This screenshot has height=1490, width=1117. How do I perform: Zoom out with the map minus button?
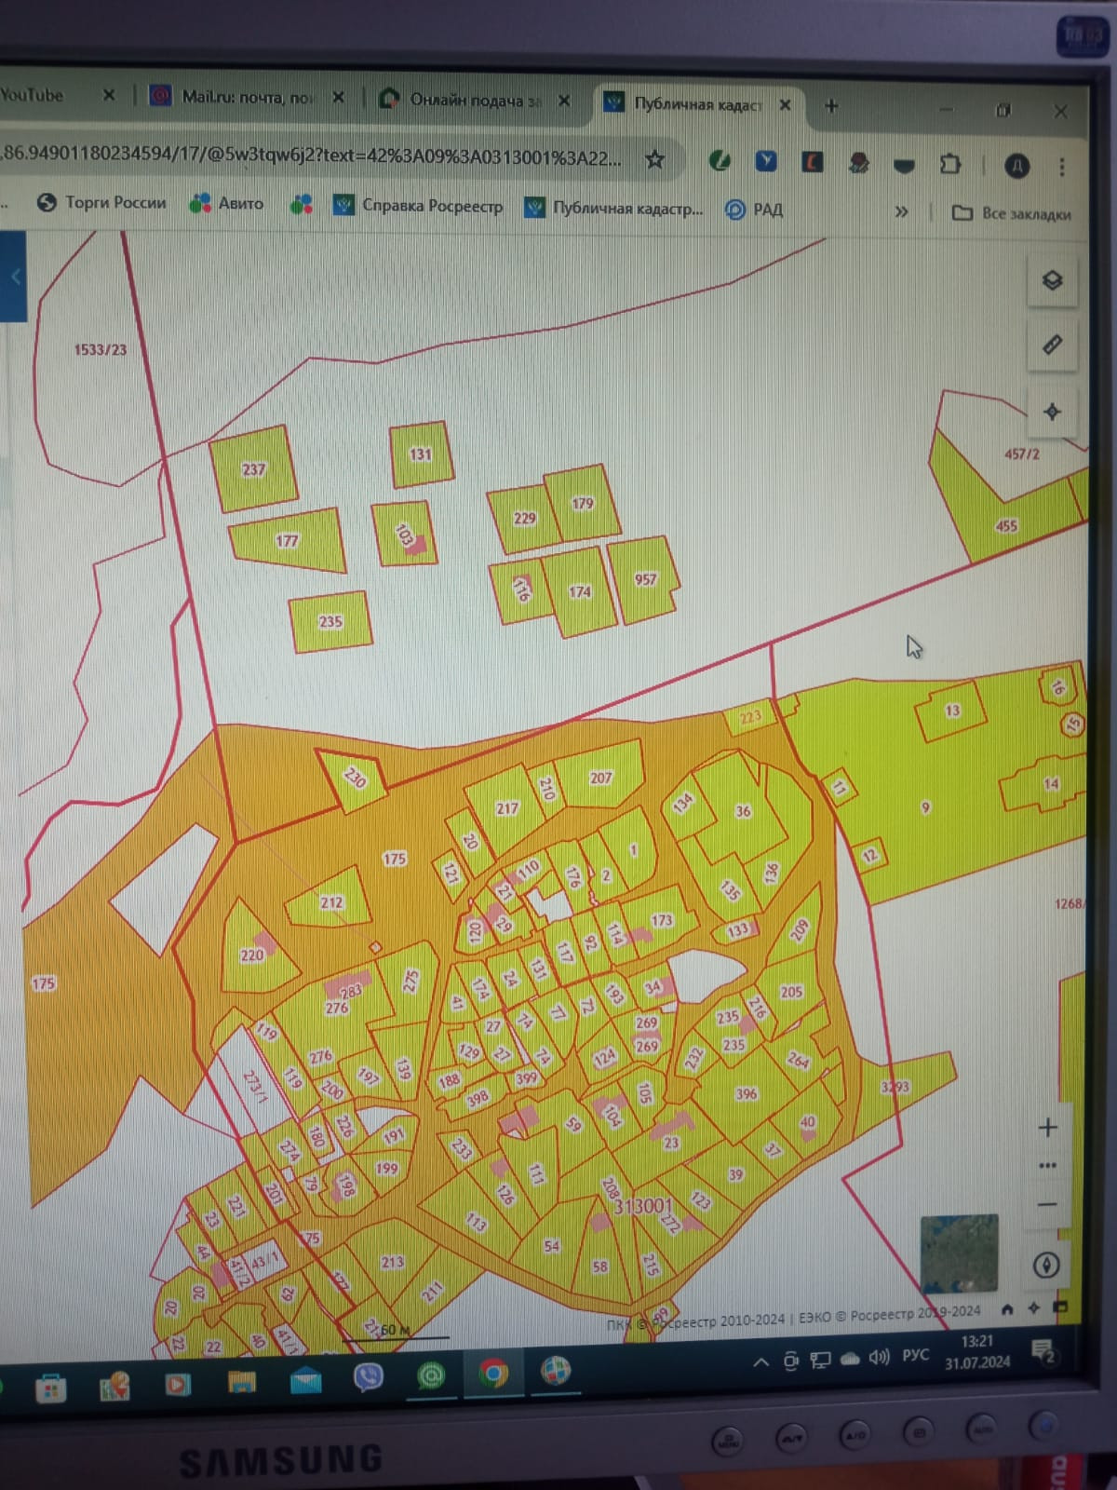point(1047,1204)
